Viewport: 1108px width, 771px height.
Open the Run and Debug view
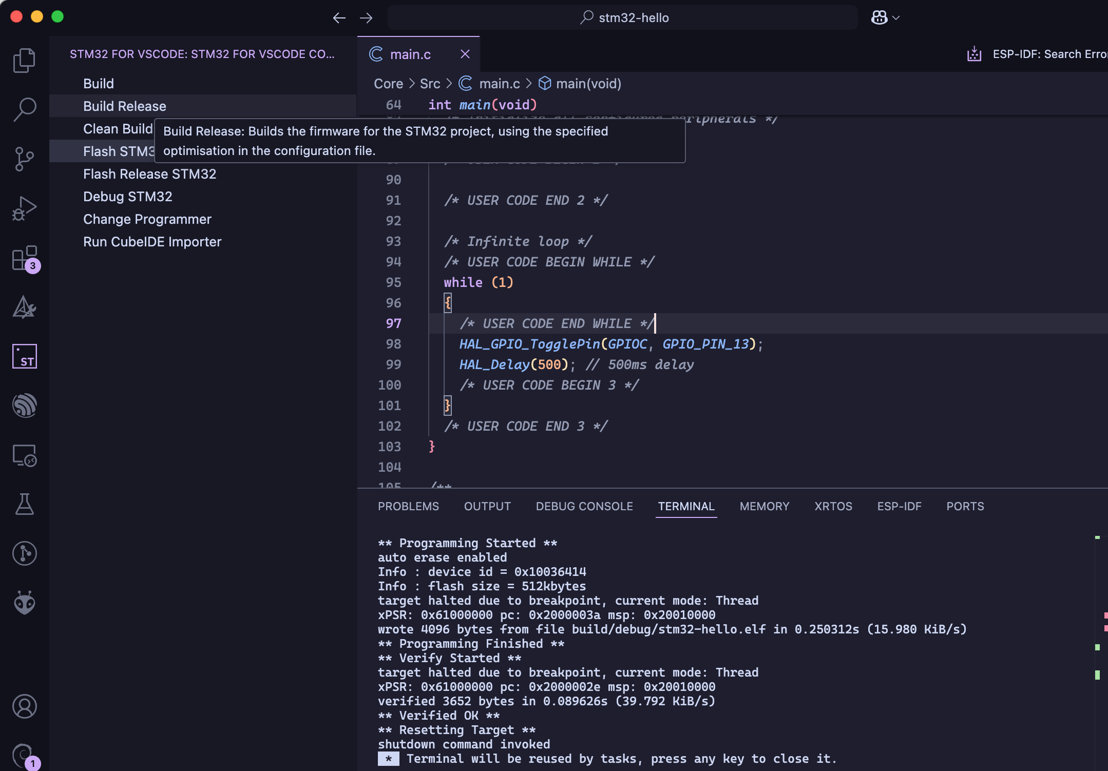pos(24,208)
